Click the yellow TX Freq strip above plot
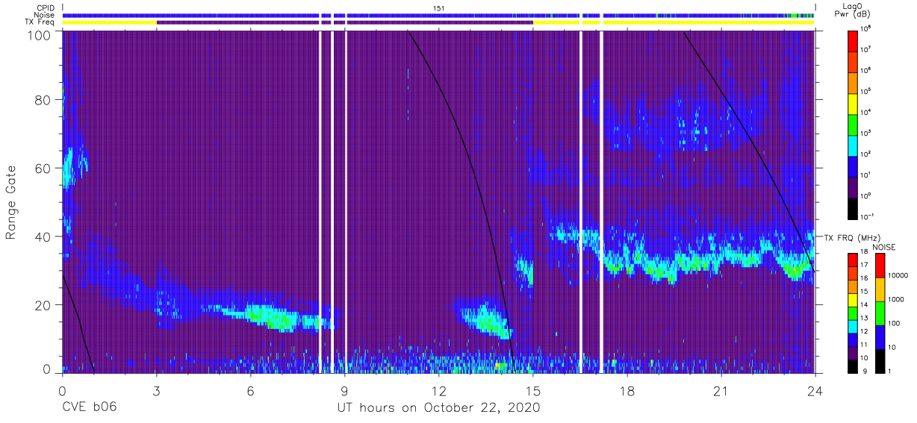The width and height of the screenshot is (917, 423). coord(673,22)
